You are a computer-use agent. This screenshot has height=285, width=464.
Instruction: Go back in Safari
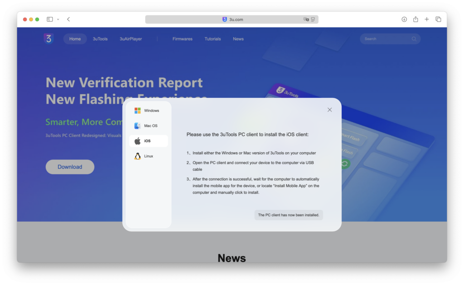point(68,19)
